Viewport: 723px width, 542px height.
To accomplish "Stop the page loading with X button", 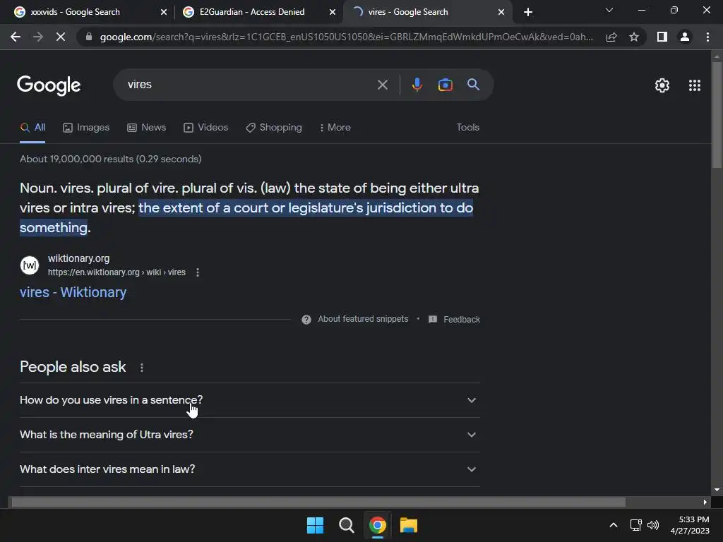I will click(61, 37).
